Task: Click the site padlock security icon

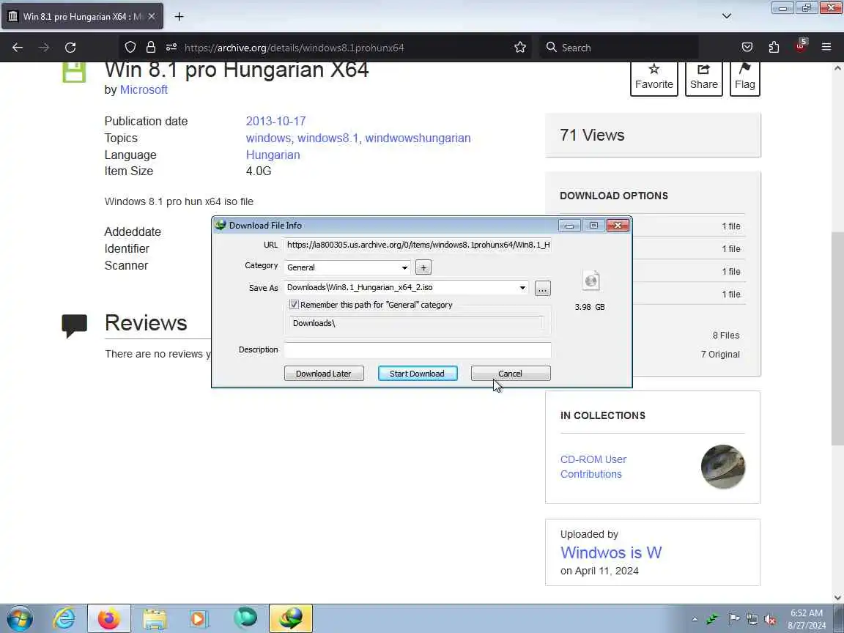Action: click(x=151, y=48)
